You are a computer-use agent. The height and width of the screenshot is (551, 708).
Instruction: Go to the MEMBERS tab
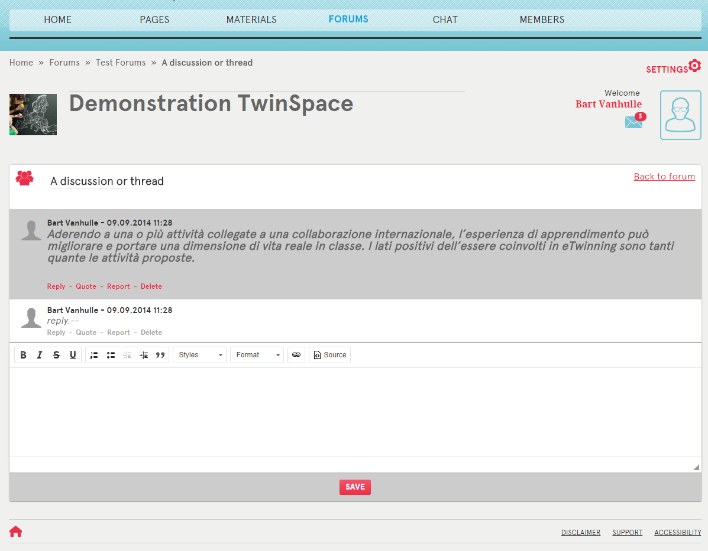542,20
